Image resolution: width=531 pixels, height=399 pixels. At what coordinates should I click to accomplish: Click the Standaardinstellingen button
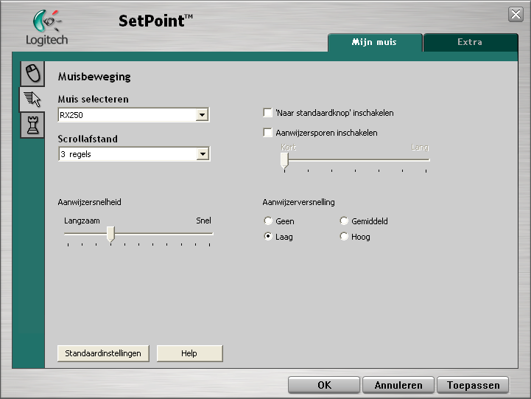point(103,353)
